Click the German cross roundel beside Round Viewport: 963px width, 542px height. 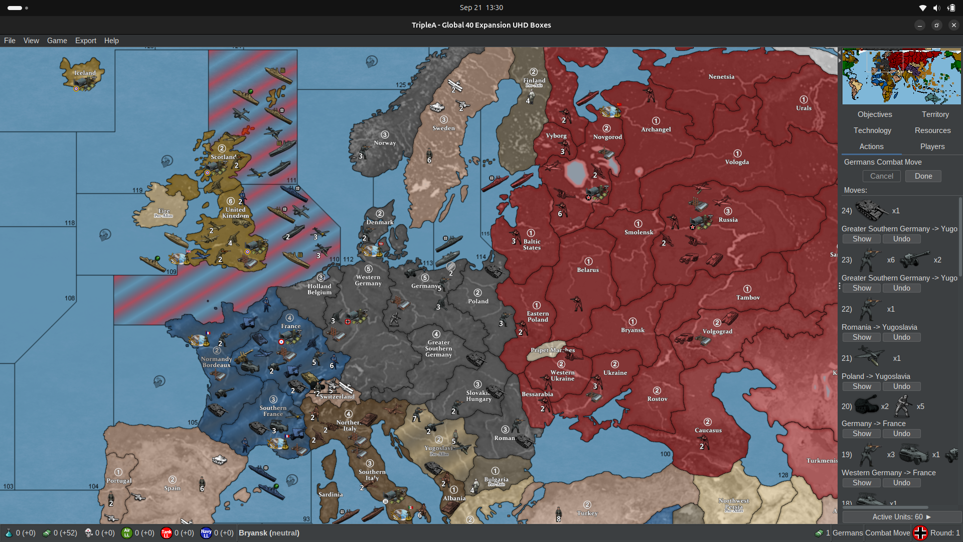920,533
